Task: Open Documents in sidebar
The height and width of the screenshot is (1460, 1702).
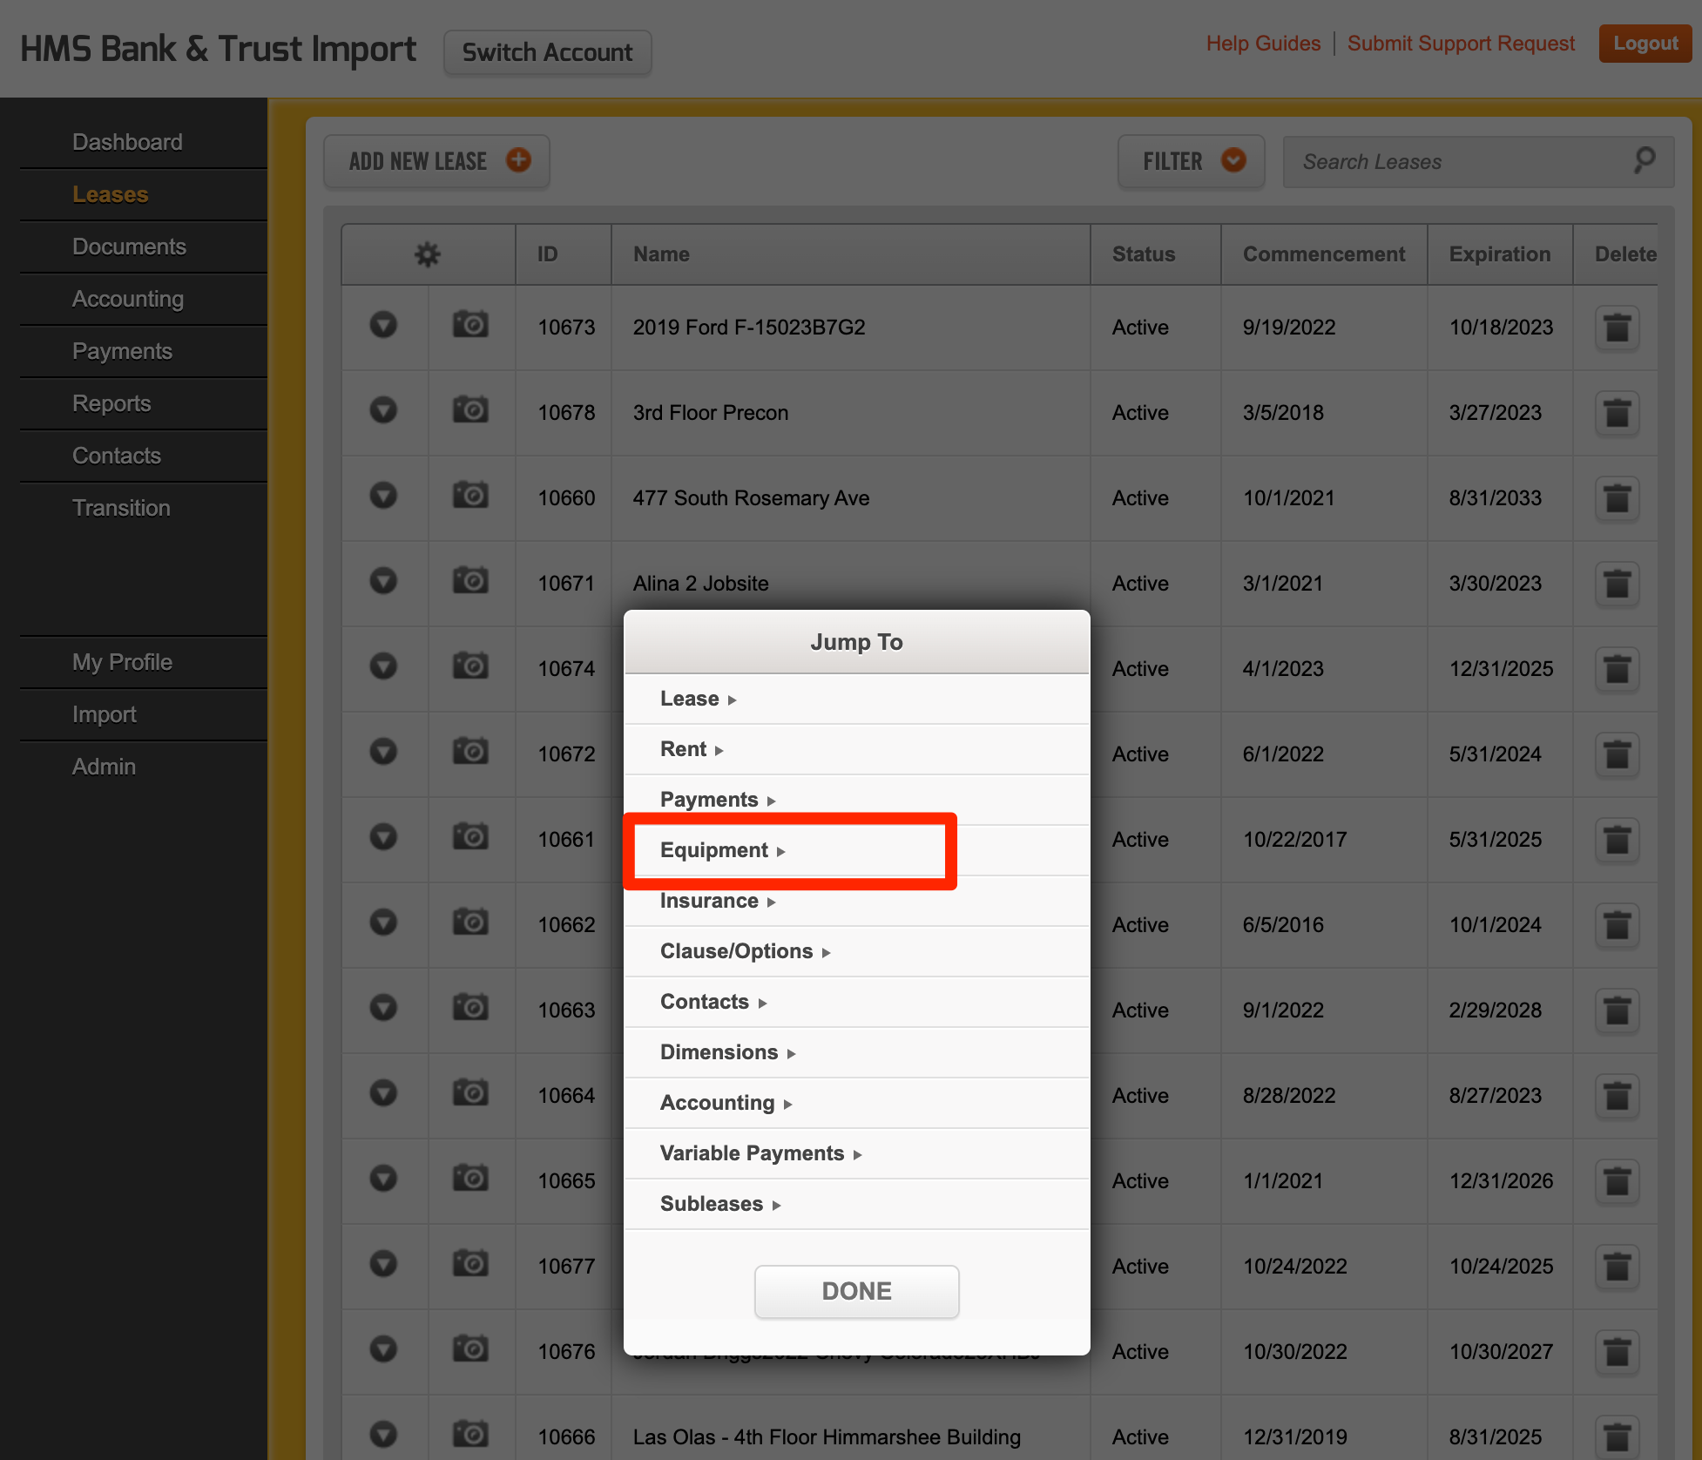Action: coord(129,247)
